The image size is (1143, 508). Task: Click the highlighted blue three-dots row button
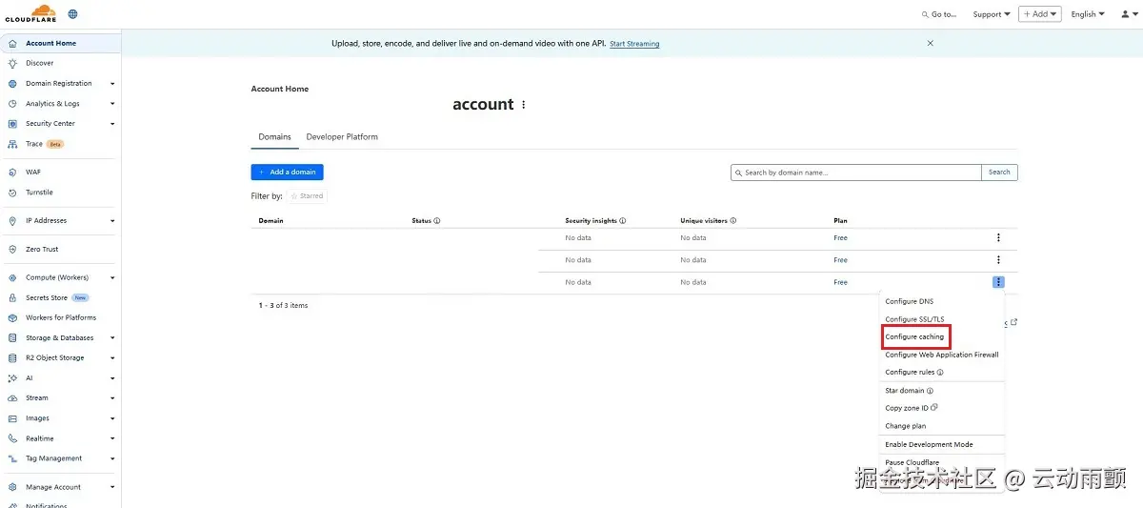tap(998, 282)
